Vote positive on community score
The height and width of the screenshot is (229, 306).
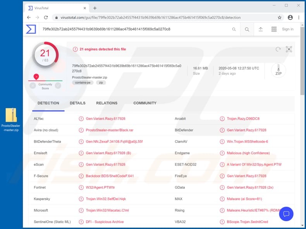coord(58,86)
